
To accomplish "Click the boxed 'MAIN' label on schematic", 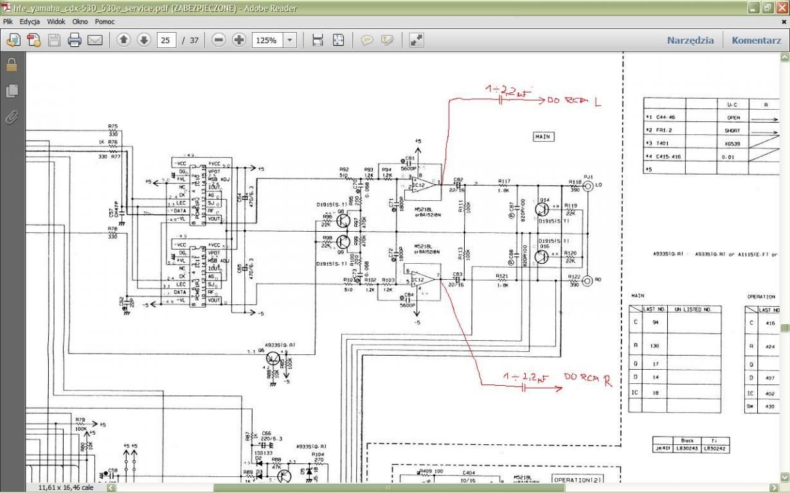I will click(x=544, y=137).
